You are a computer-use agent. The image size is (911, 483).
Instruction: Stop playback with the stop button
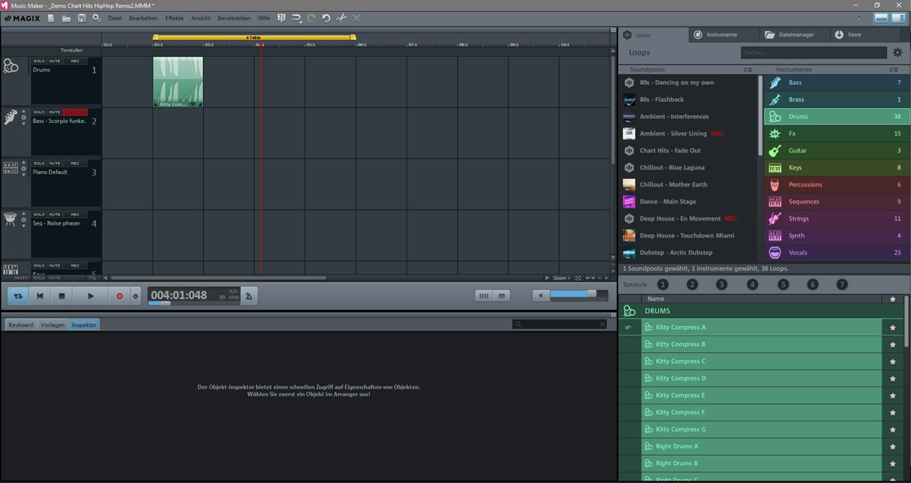(62, 296)
